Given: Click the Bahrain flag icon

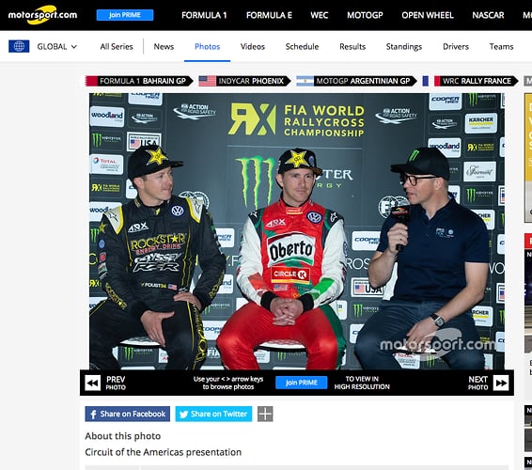Looking at the screenshot, I should coord(91,81).
